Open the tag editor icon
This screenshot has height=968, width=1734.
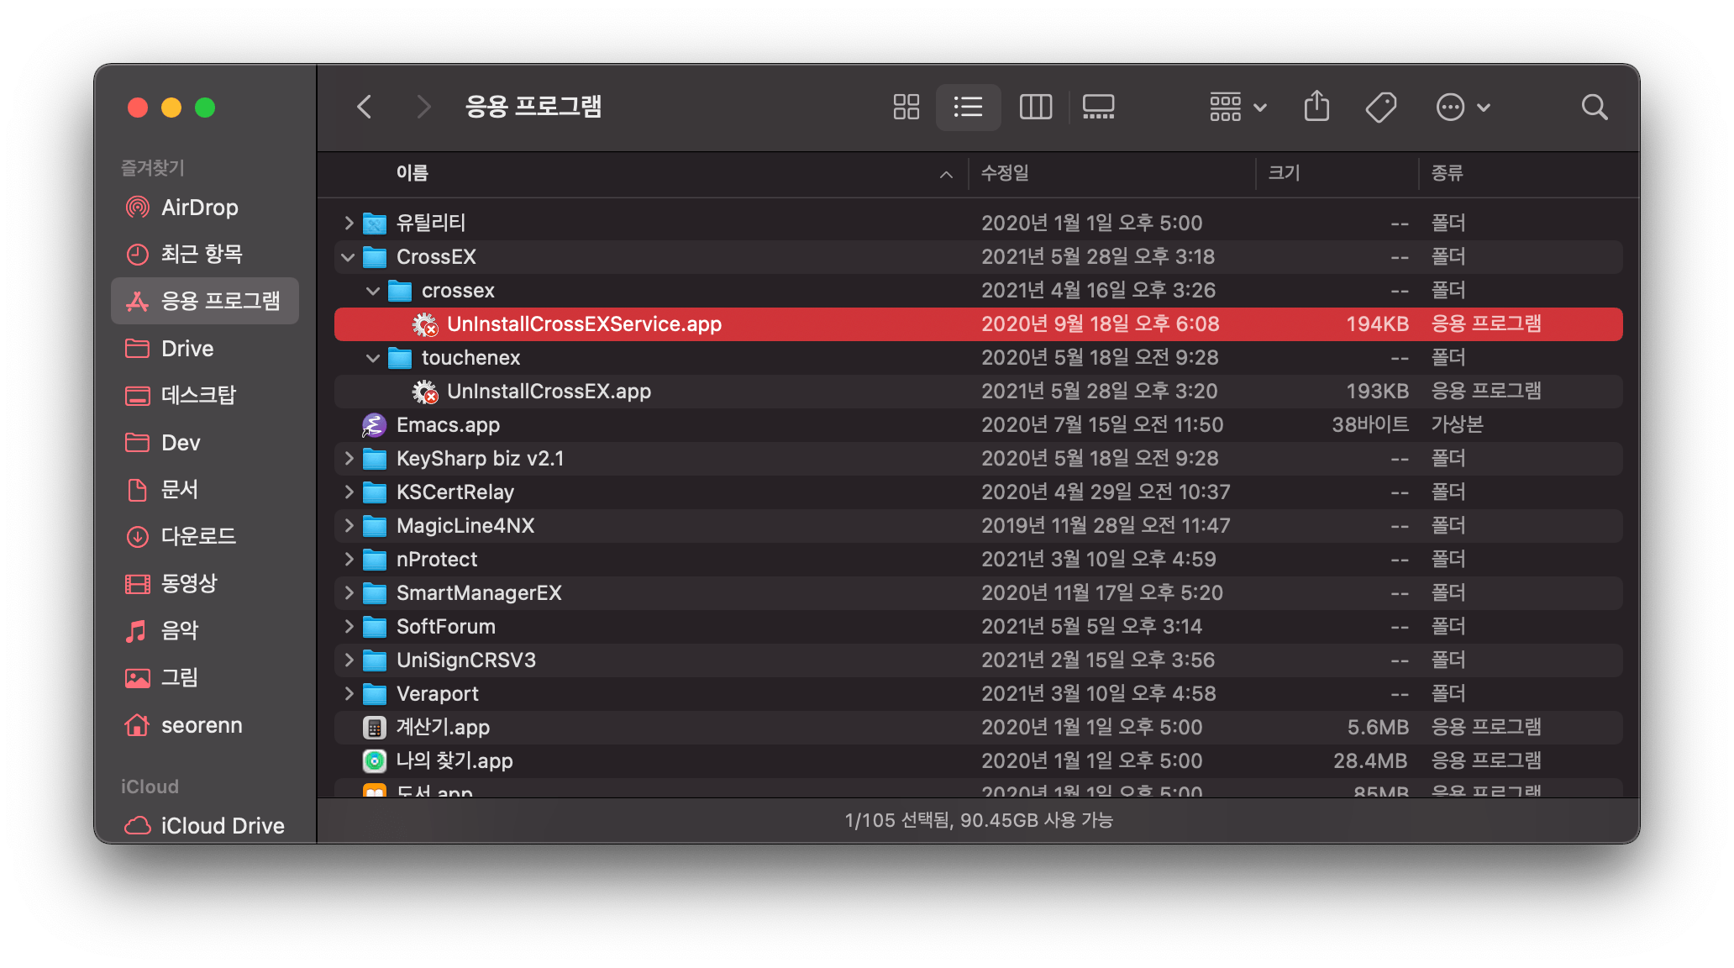point(1380,107)
